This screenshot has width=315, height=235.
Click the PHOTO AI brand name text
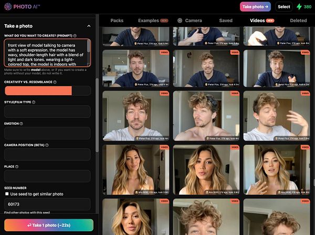pyautogui.click(x=27, y=7)
